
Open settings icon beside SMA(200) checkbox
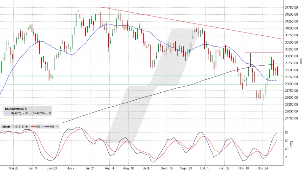tap(50, 113)
